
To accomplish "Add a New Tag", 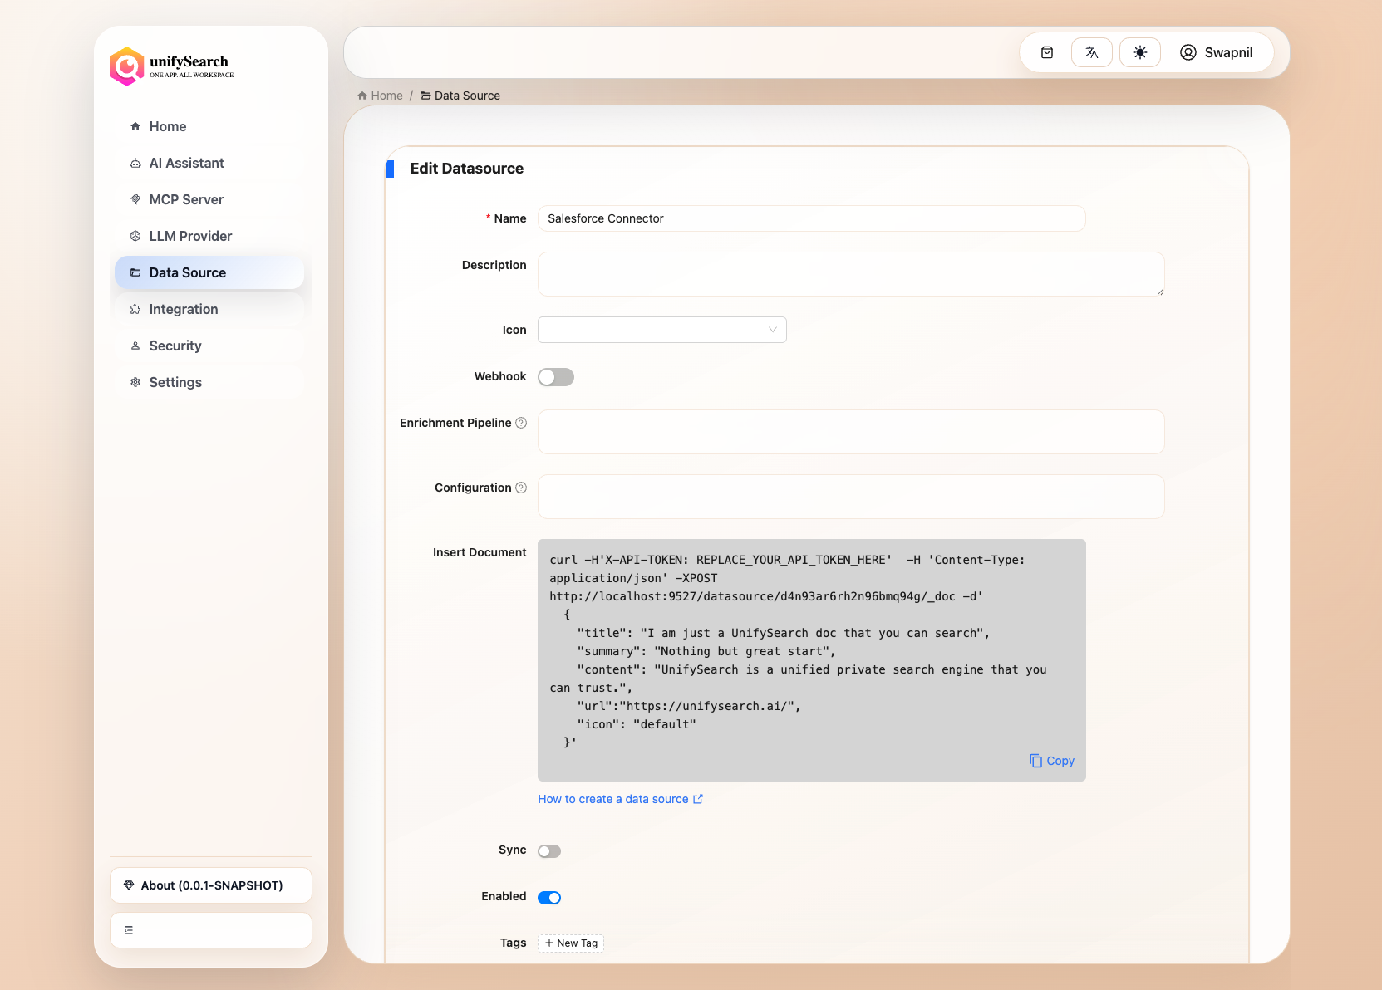I will tap(570, 943).
